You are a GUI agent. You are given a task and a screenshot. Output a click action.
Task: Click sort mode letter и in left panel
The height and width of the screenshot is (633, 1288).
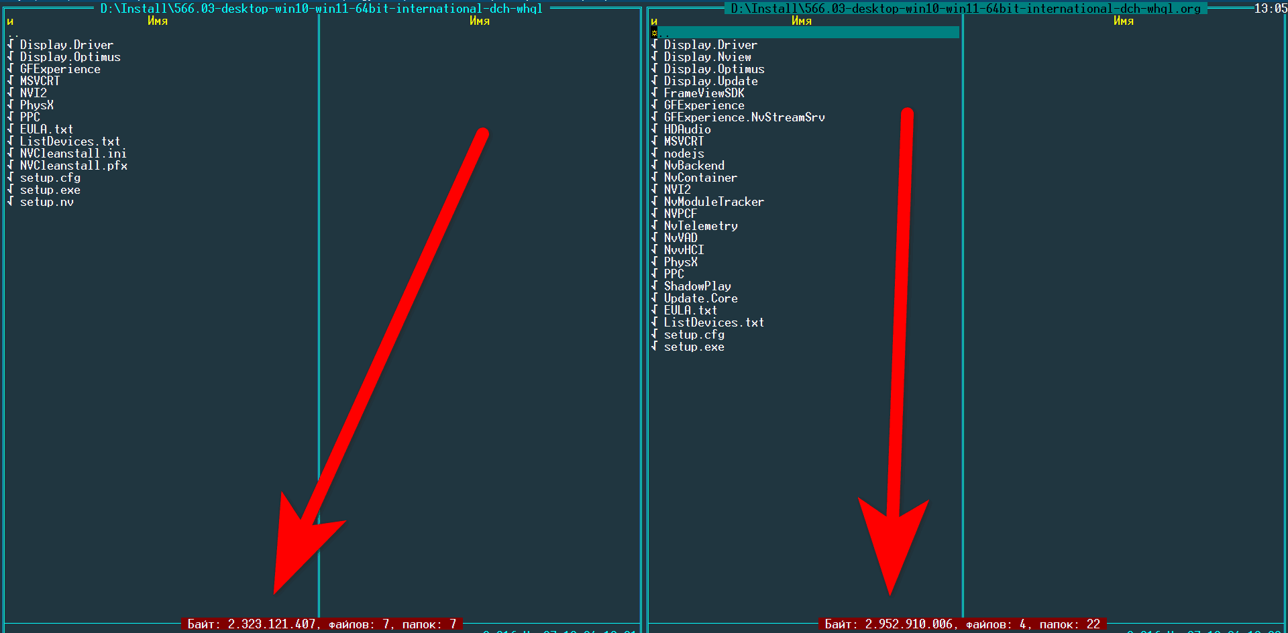pyautogui.click(x=10, y=21)
